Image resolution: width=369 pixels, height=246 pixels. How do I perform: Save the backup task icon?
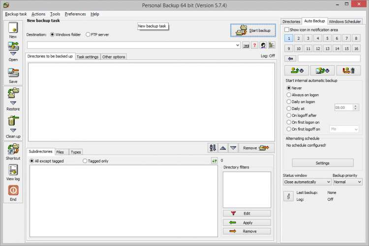(13, 73)
